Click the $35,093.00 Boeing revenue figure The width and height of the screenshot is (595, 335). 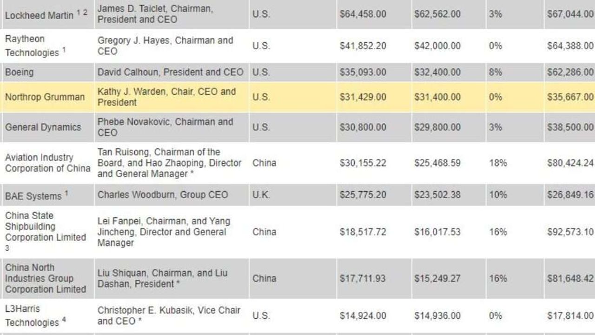click(363, 73)
